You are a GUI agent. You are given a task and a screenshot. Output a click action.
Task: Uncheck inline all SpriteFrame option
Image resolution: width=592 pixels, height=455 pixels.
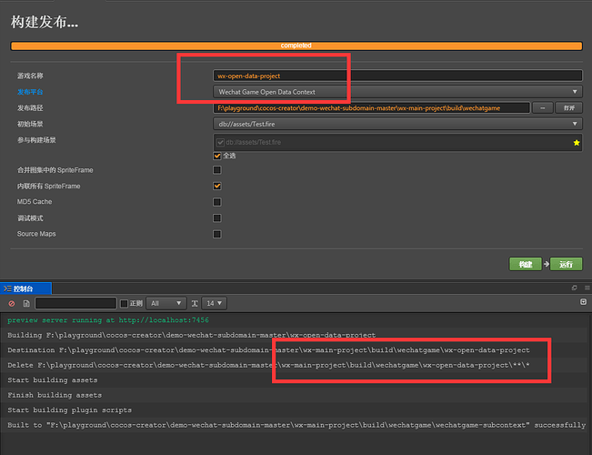click(x=216, y=186)
